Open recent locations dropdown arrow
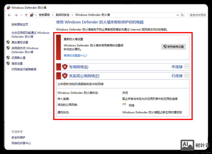212x154 pixels. tap(22, 15)
